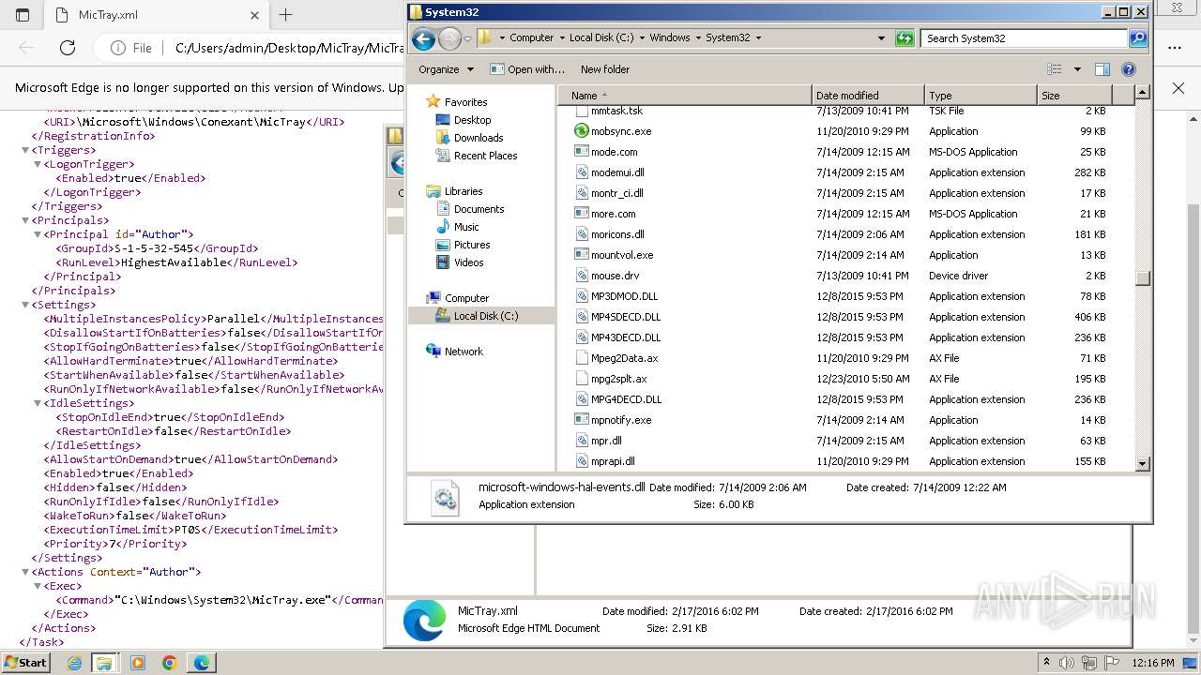Collapse the Actions XML node in Edge
Viewport: 1201px width, 675px height.
click(x=25, y=572)
